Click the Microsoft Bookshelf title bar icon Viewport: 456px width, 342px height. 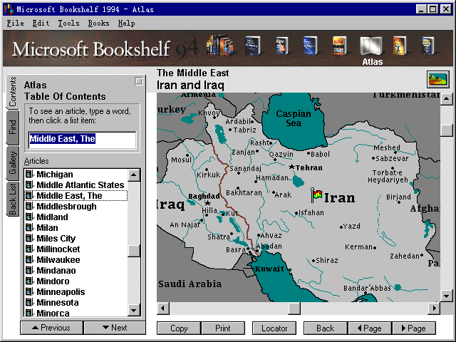pyautogui.click(x=9, y=9)
